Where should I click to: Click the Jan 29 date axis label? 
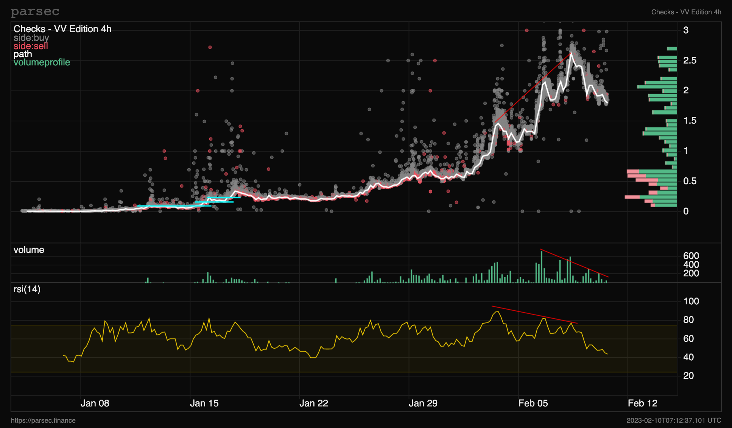tap(423, 403)
